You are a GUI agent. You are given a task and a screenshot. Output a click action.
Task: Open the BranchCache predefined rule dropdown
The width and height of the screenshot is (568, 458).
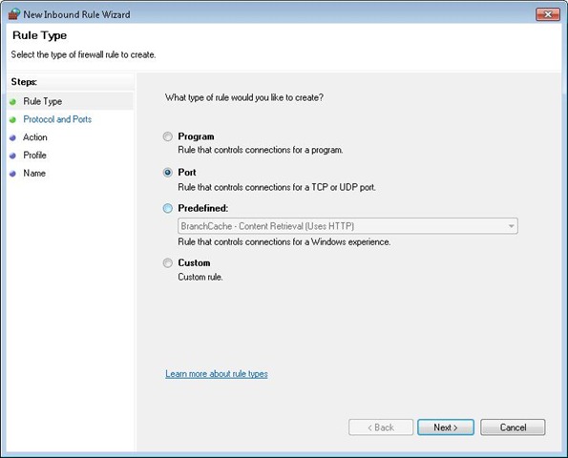point(347,226)
